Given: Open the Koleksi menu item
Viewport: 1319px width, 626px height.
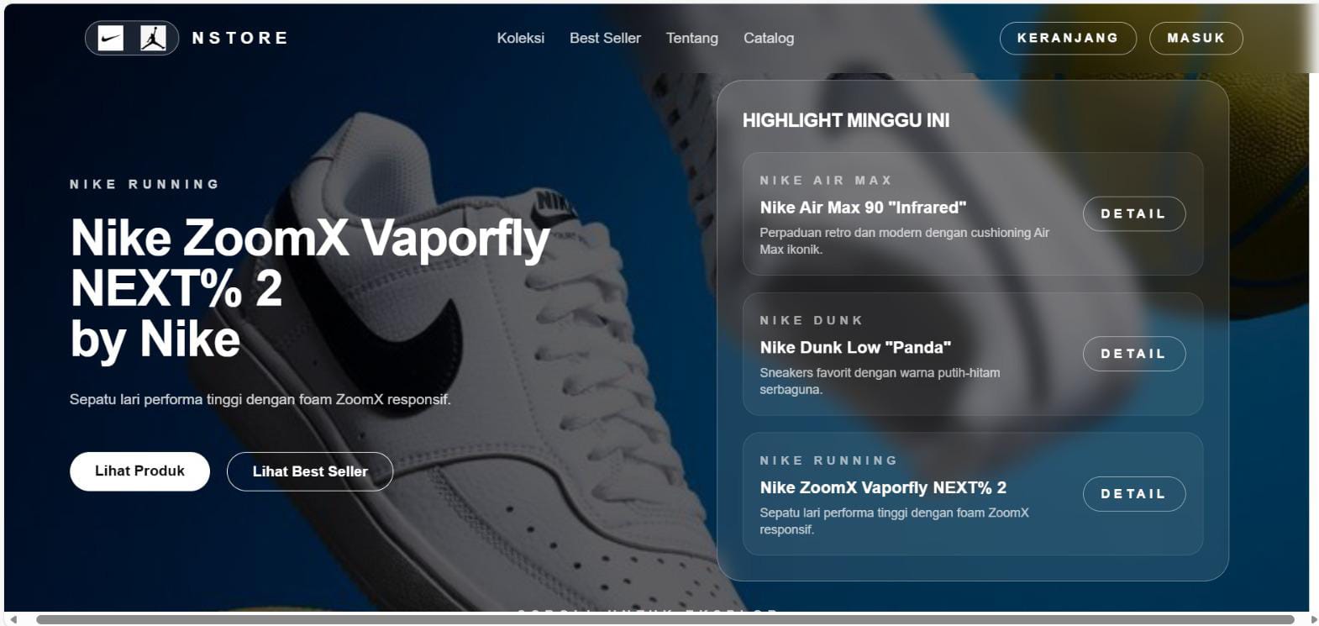Looking at the screenshot, I should 520,38.
